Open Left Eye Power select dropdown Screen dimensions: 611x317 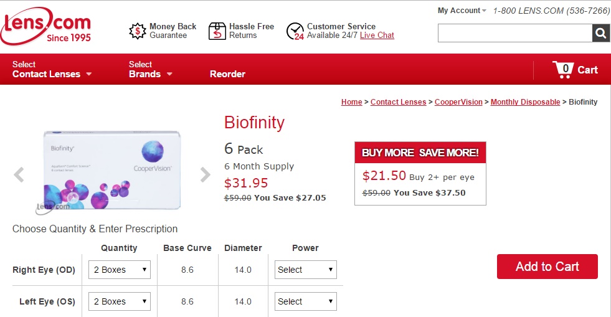coord(305,301)
